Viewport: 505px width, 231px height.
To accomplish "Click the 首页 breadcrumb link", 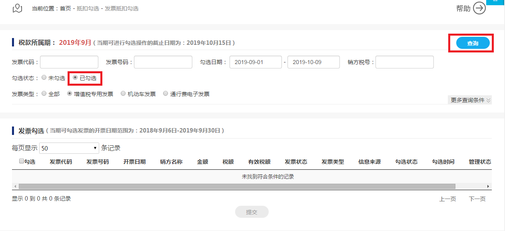I will (65, 8).
